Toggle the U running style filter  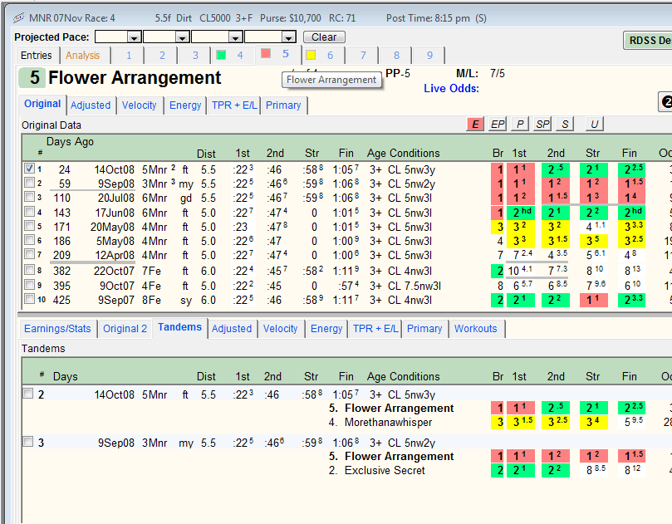pyautogui.click(x=595, y=125)
